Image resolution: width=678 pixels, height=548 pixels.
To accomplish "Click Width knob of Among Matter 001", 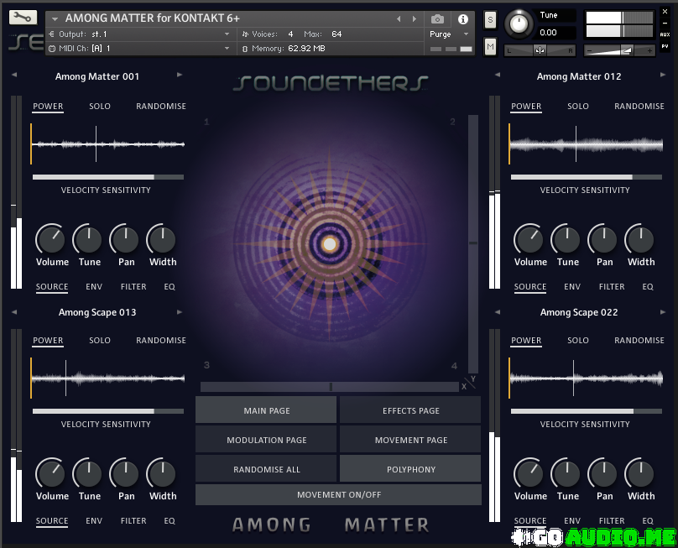I will 162,239.
